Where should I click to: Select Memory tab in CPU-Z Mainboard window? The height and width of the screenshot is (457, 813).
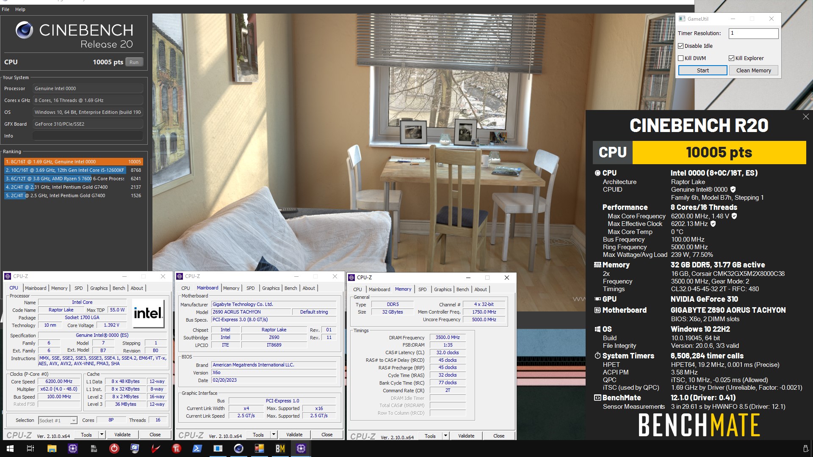231,288
